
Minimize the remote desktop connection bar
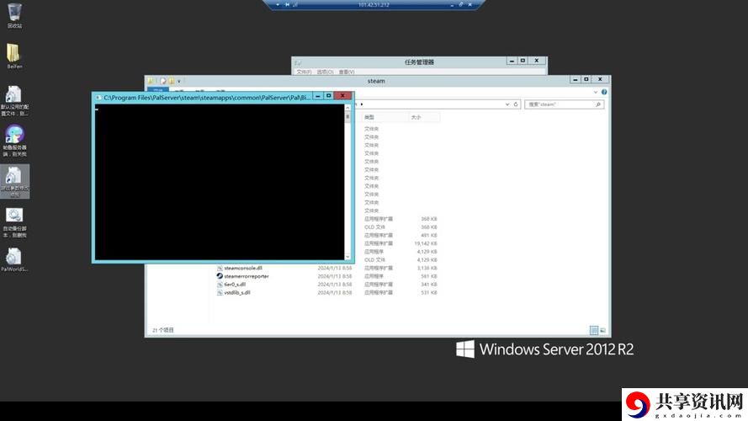click(x=452, y=4)
